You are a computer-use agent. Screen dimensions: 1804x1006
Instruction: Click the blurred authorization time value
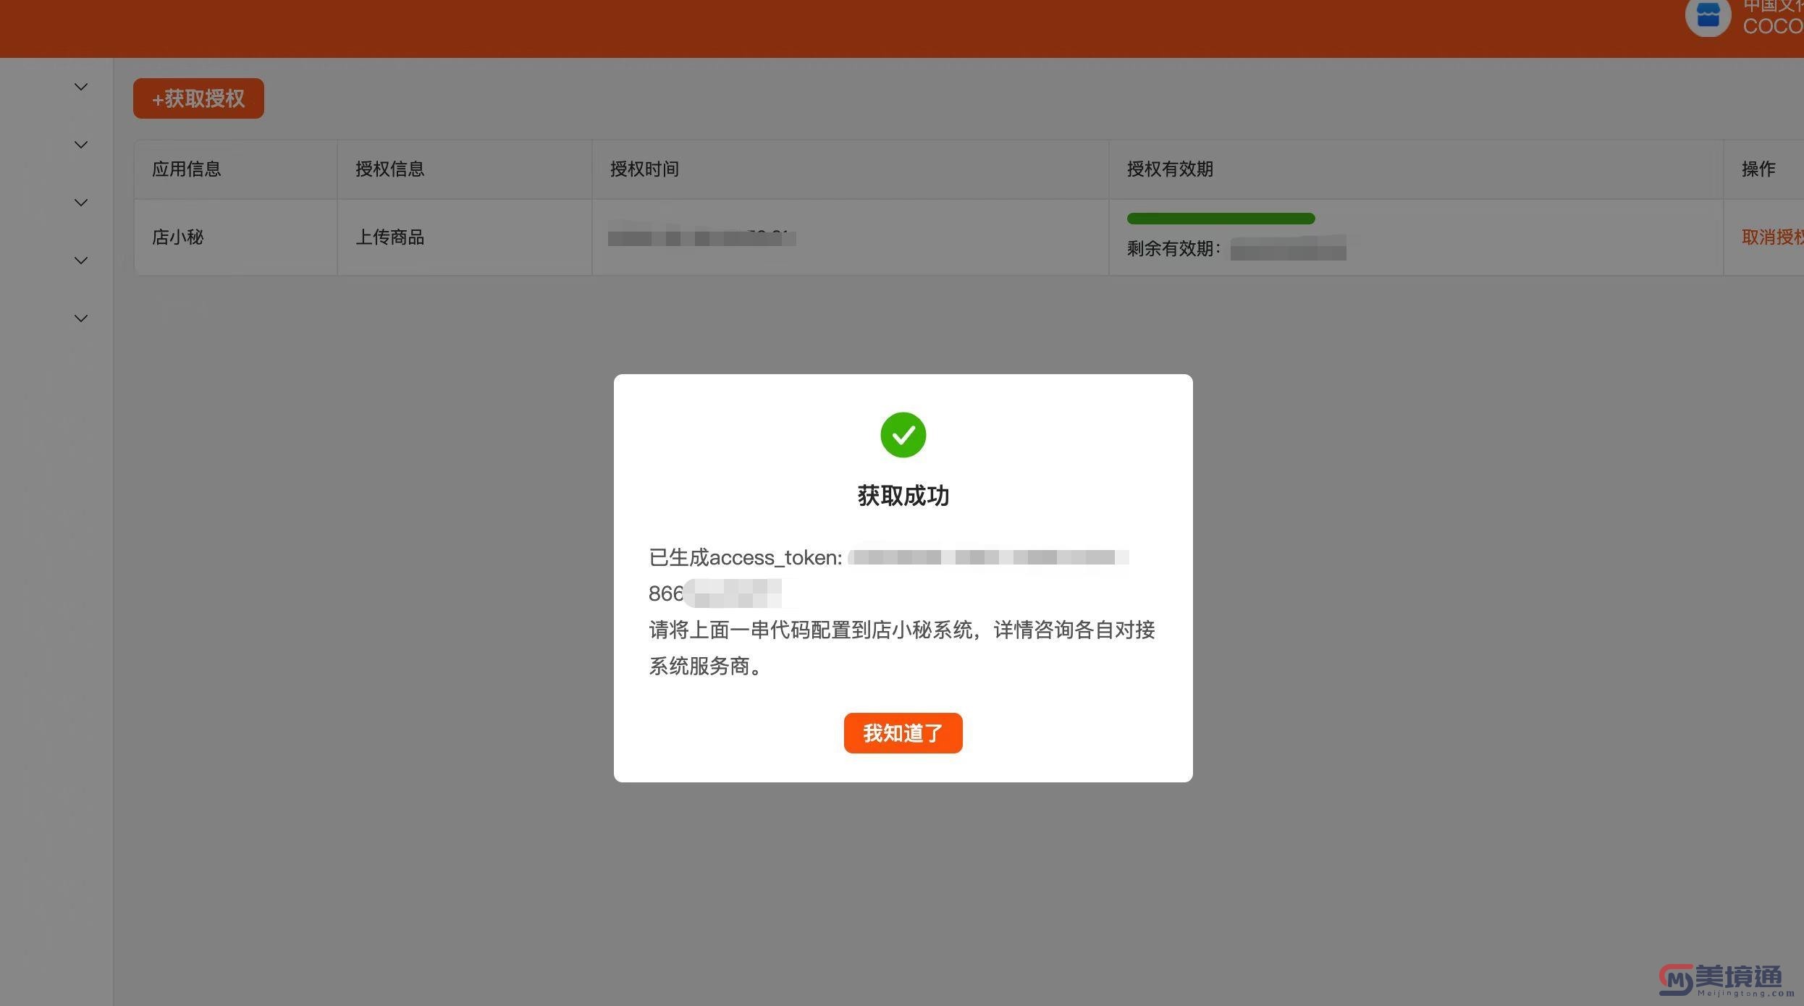(x=701, y=237)
